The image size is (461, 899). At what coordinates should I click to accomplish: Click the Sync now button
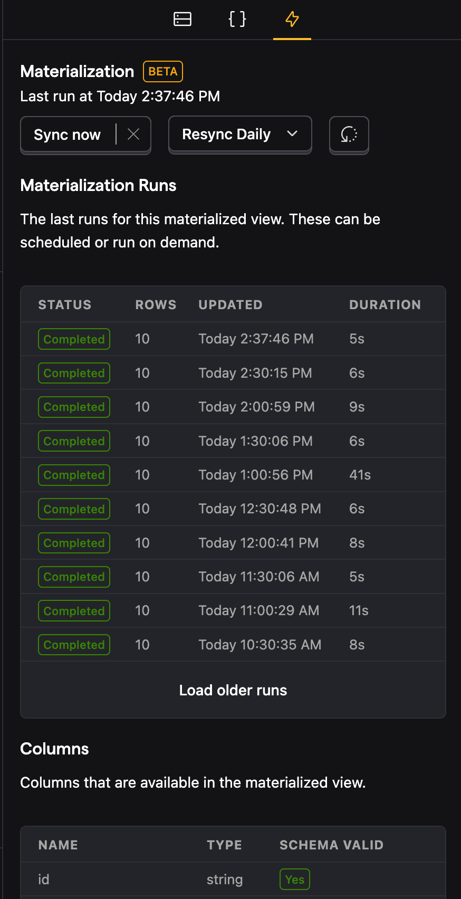[x=68, y=135]
